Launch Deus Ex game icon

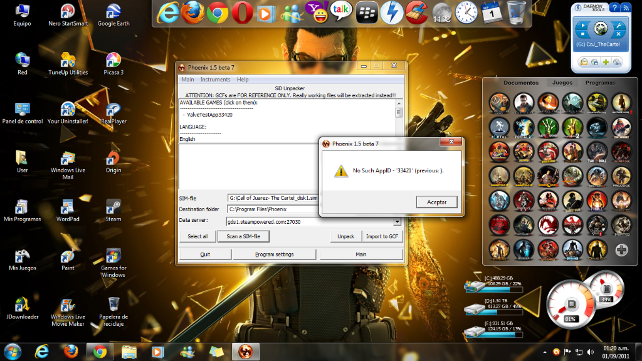click(597, 250)
